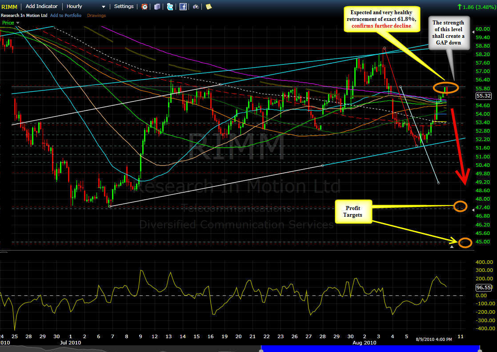Click the current price label 55.32
Screen dimensions: 497x352
tap(484, 96)
